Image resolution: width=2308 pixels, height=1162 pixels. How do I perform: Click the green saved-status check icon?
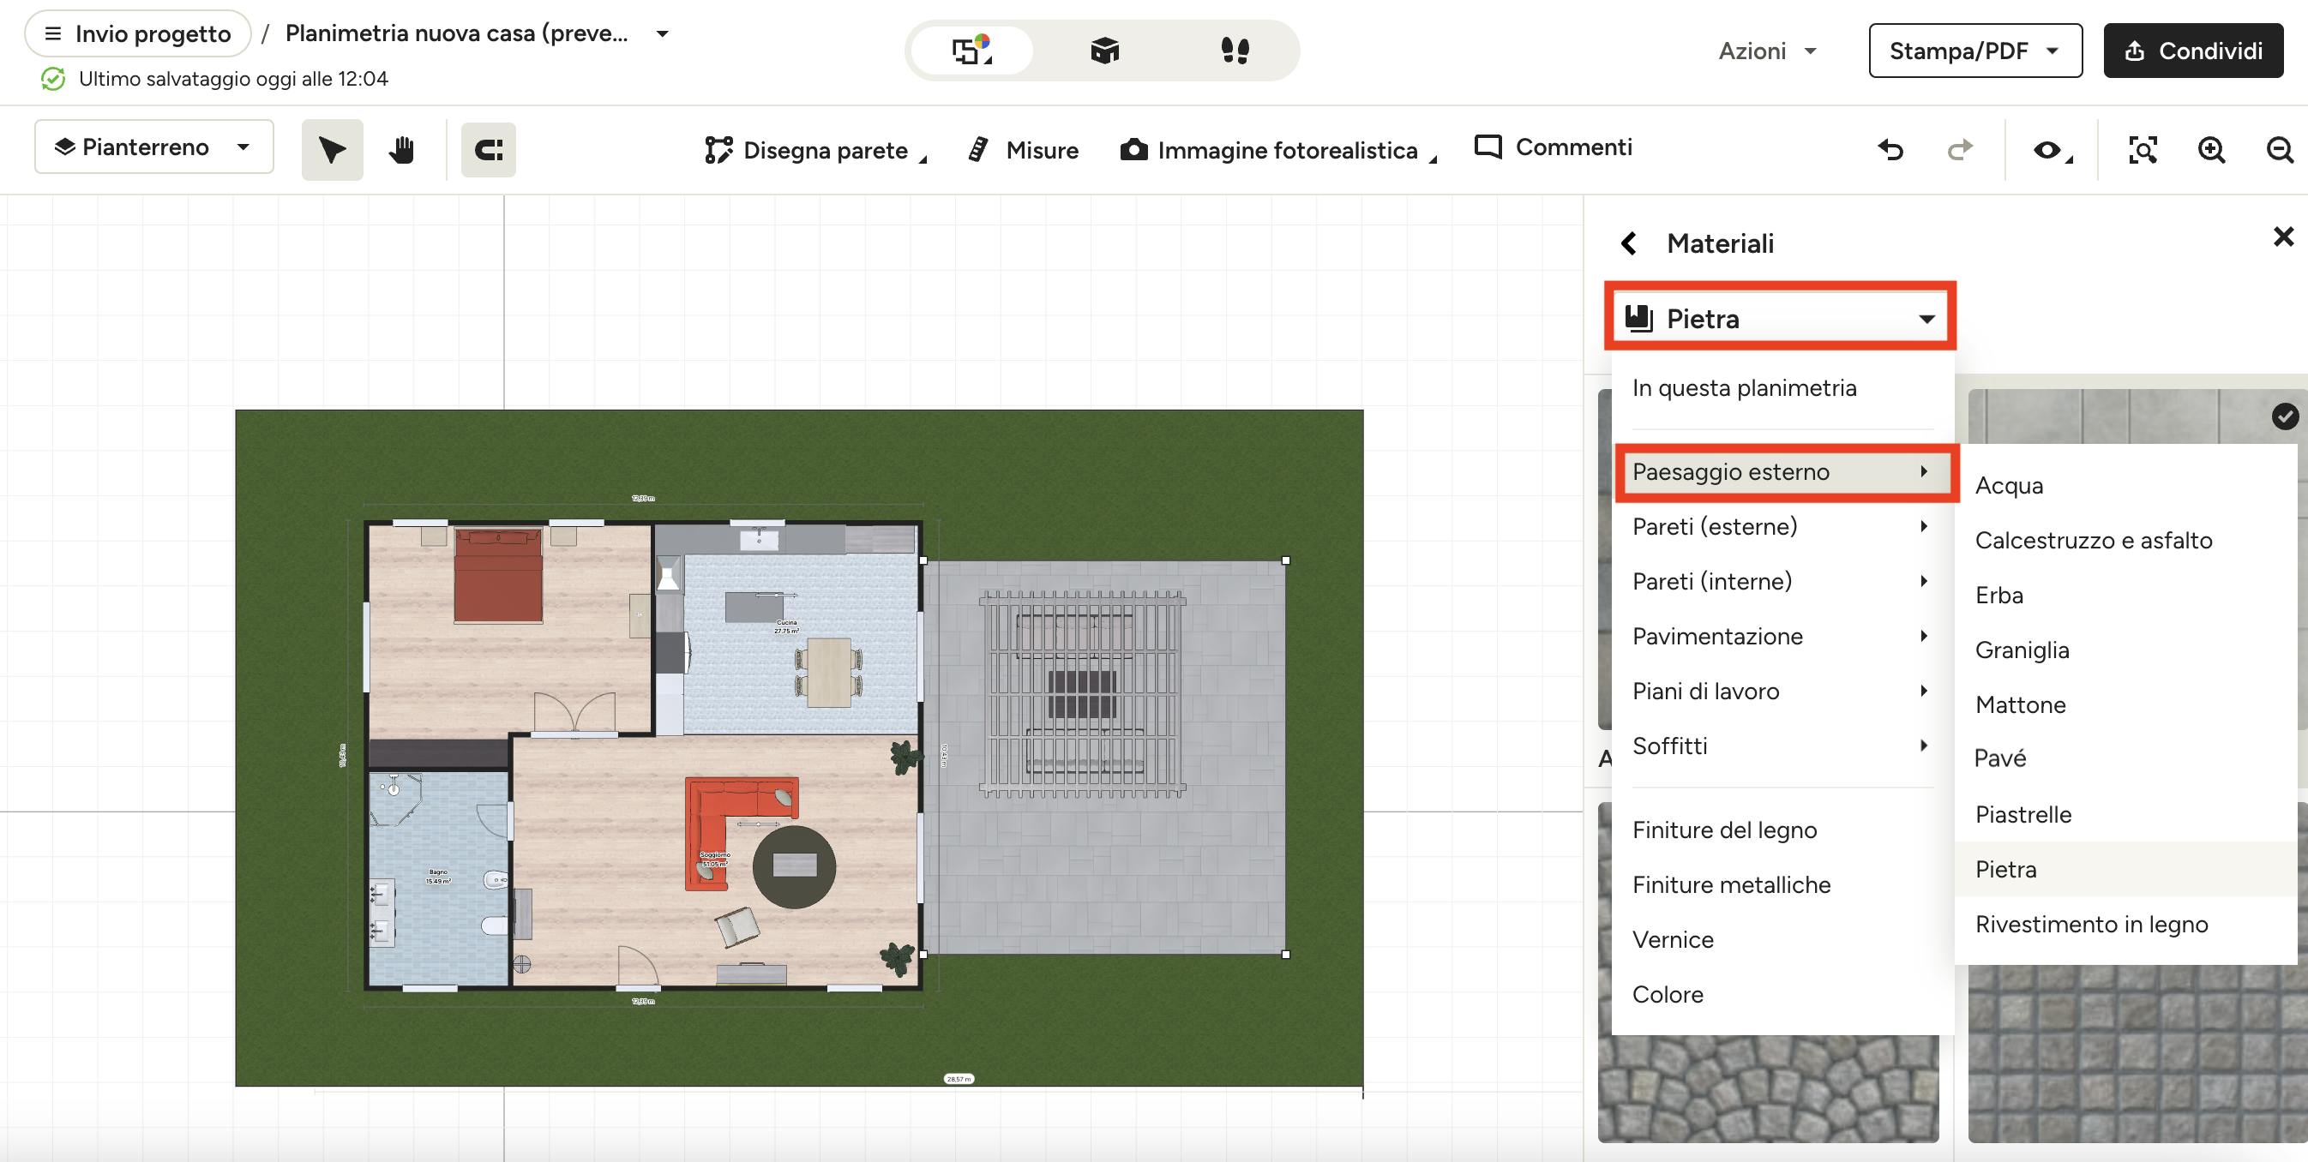54,79
